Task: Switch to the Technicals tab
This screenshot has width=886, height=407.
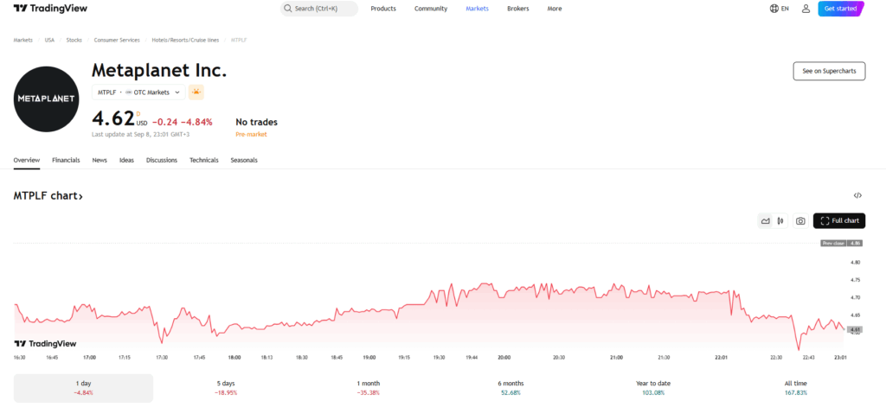Action: (204, 161)
